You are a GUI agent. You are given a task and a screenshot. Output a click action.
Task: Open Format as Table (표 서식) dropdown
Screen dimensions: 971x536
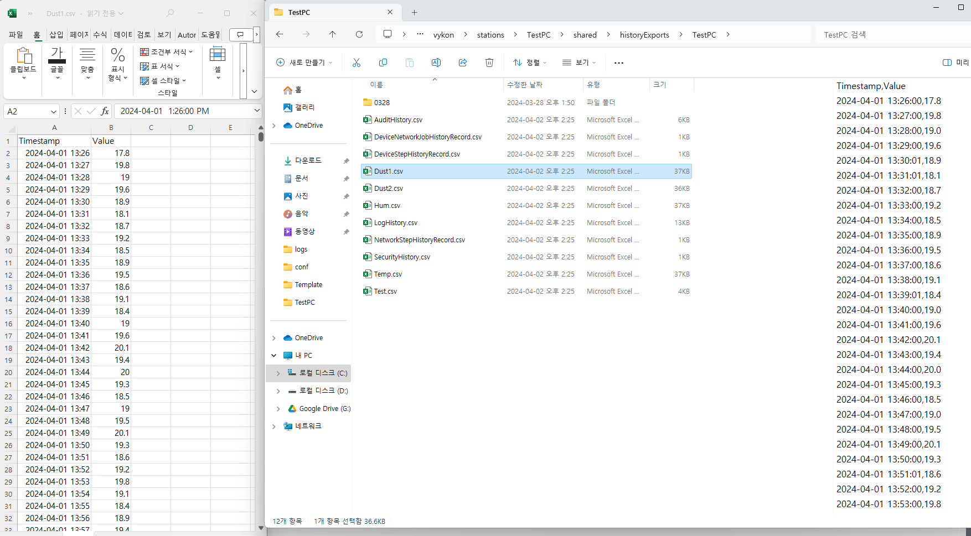160,66
